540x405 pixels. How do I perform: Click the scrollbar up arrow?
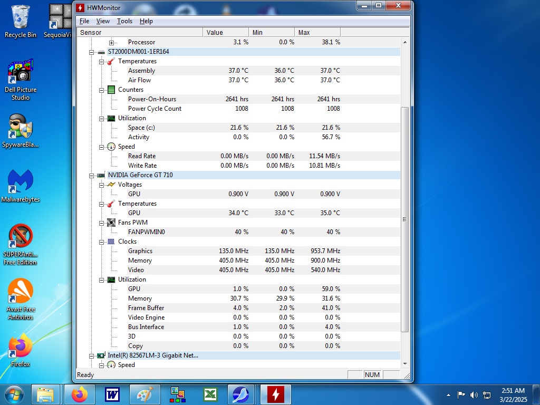[x=405, y=42]
